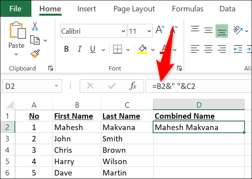The height and width of the screenshot is (179, 252).
Task: Click the fill handle of cell D2
Action: (244, 132)
